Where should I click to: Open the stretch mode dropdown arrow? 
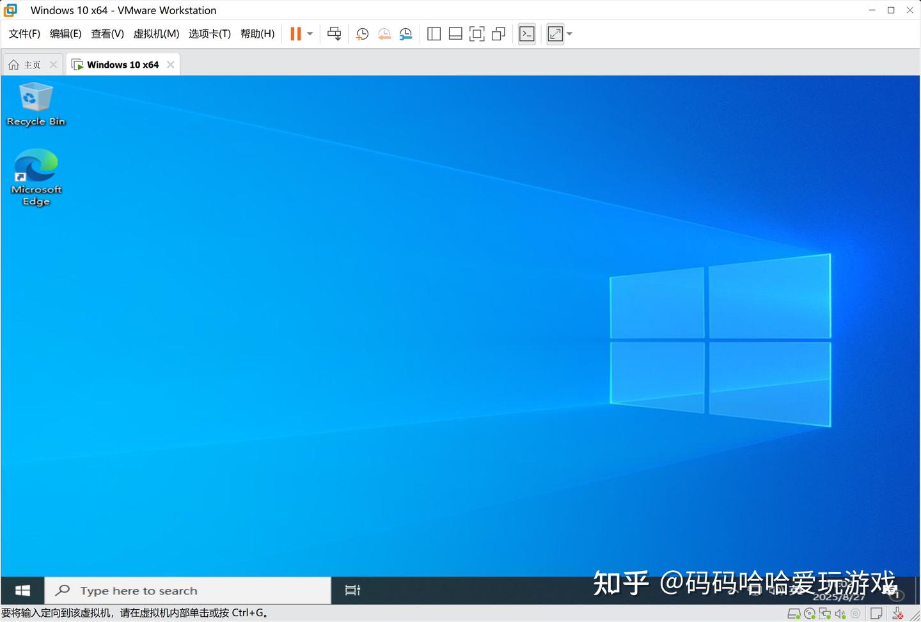pyautogui.click(x=569, y=34)
